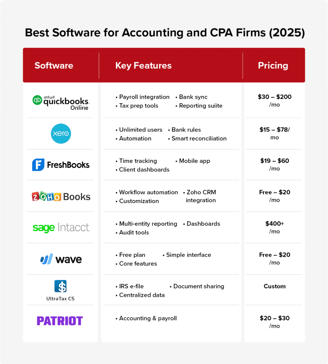
Task: Click the Multi-entity reporting feature
Action: (x=148, y=224)
